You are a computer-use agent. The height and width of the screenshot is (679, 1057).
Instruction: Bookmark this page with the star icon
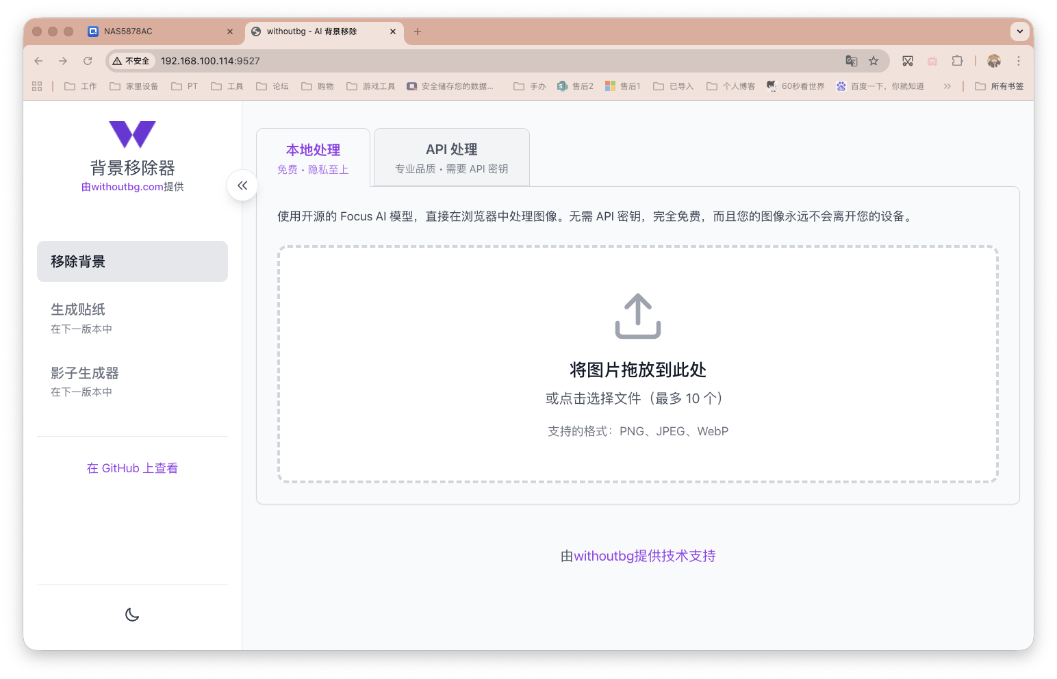[x=874, y=61]
